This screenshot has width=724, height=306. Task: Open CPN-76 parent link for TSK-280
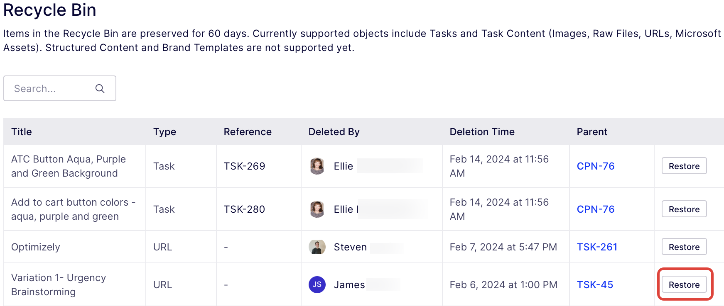(596, 209)
